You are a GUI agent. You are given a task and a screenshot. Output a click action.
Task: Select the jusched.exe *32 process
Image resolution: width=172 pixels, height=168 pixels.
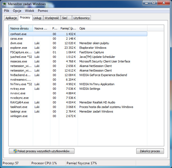(x=78, y=57)
